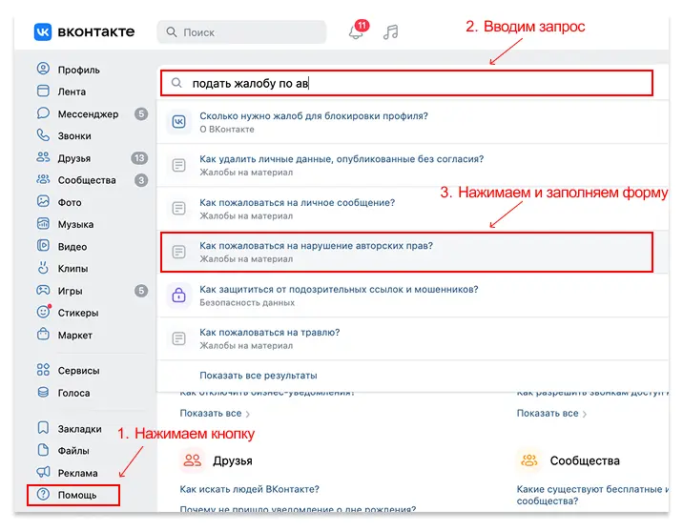Click Мессенджер unread badge 5

coord(140,114)
